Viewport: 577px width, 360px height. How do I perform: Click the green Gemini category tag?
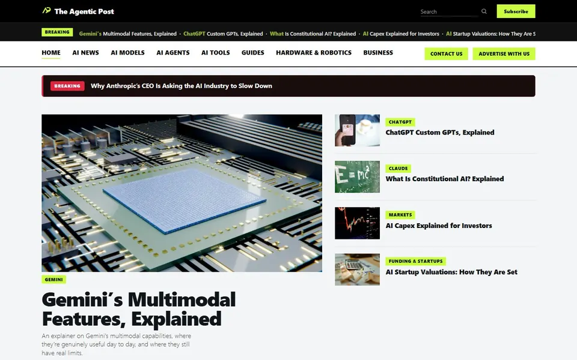(x=53, y=280)
